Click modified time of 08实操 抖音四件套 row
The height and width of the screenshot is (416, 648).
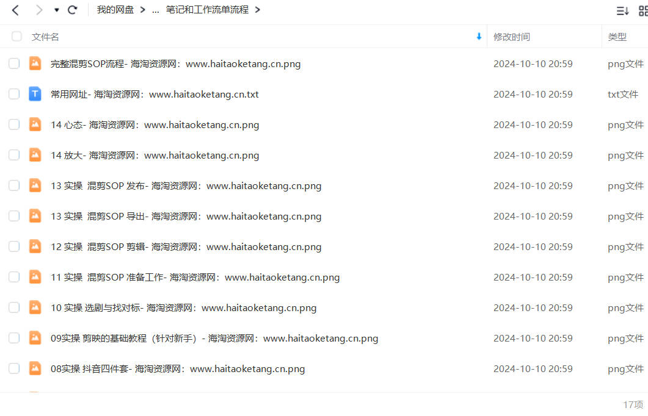tap(533, 369)
